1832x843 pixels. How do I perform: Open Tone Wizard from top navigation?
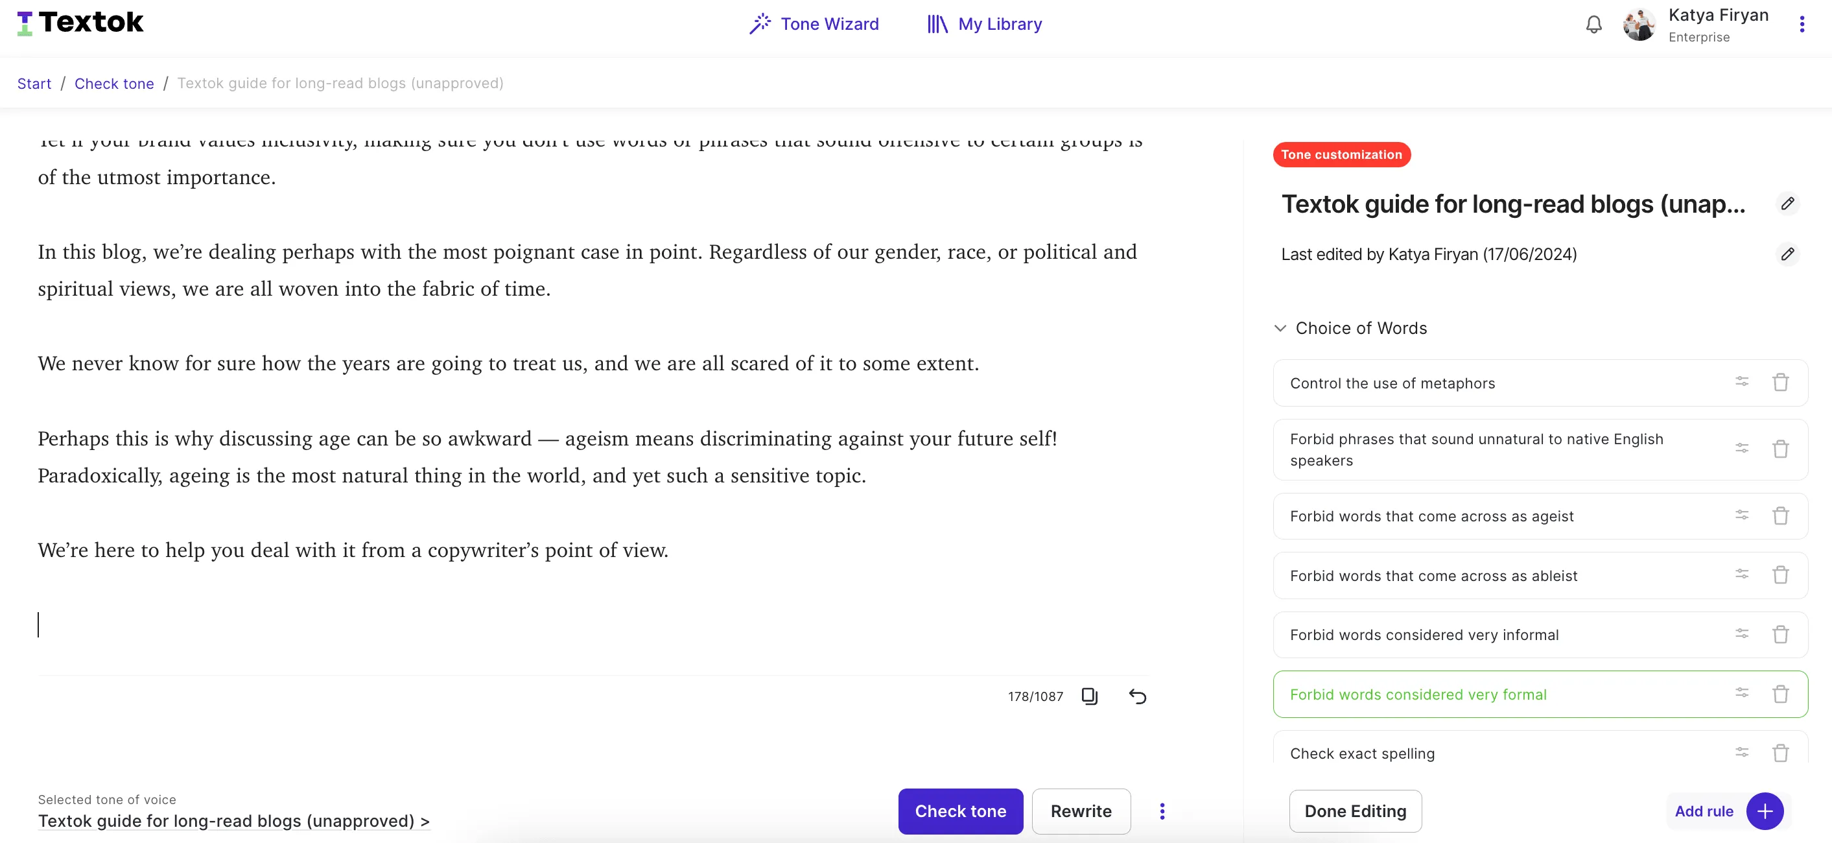pos(814,24)
